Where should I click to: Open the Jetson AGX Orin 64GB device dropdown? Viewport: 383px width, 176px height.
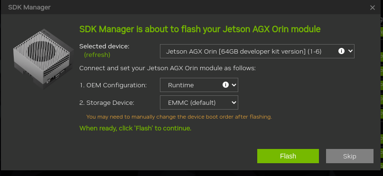(257, 51)
